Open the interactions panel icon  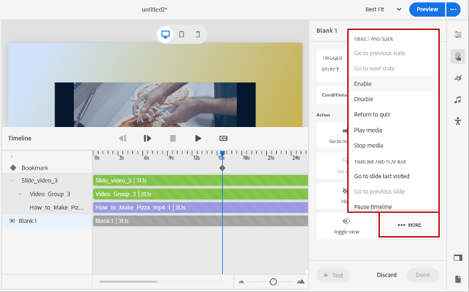point(458,57)
